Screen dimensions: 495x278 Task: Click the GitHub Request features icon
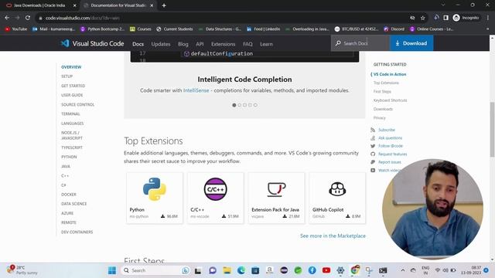tap(373, 154)
